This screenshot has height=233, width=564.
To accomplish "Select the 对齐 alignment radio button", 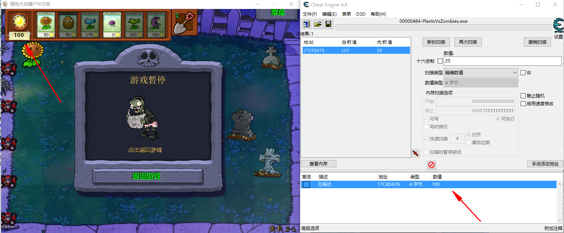I will coord(468,134).
